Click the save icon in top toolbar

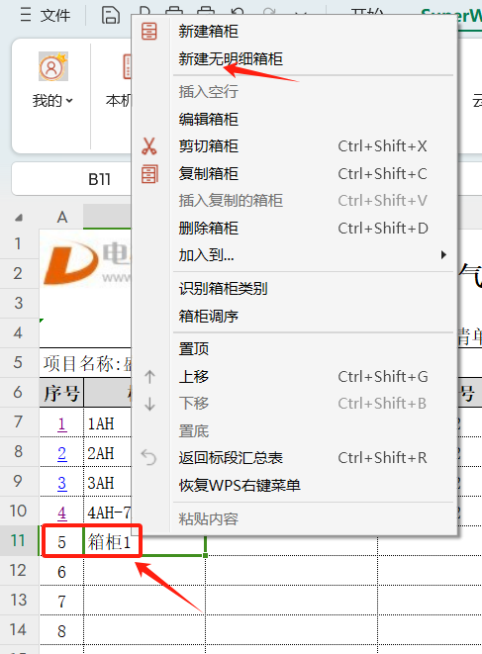tap(111, 15)
